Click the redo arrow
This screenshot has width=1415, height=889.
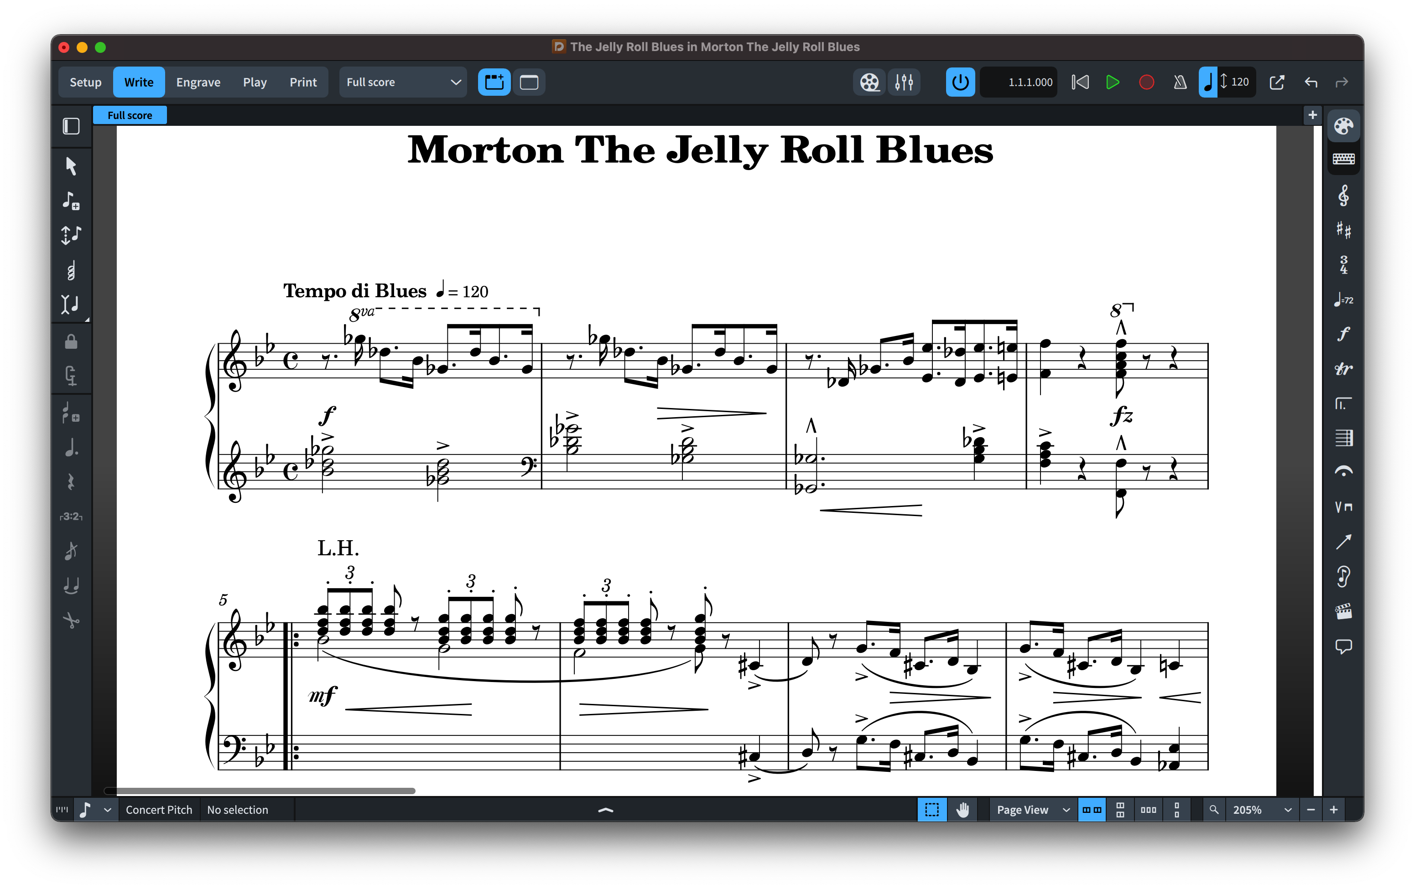point(1342,82)
